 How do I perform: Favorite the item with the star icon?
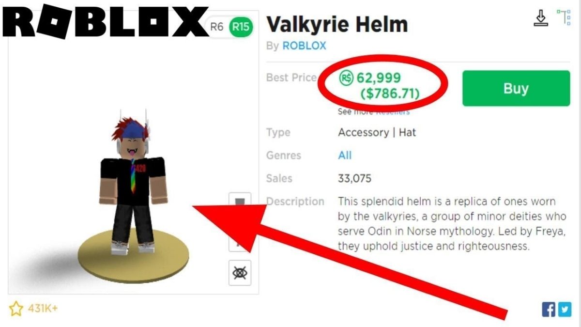point(16,309)
